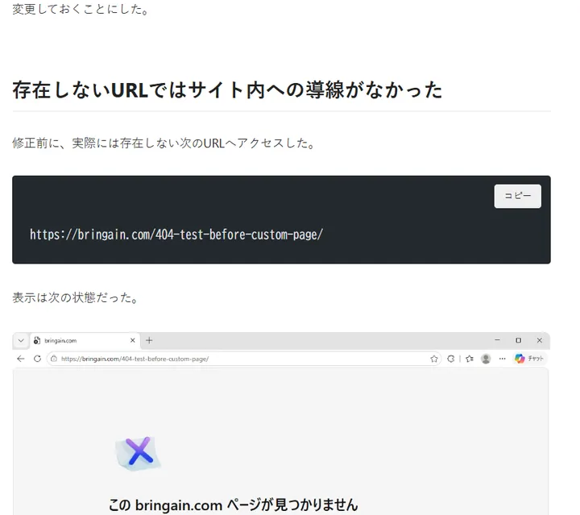
Task: Open the favorites list icon in the browser toolbar
Action: pos(470,359)
